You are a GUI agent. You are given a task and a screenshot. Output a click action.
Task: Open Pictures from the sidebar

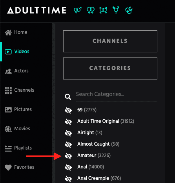point(18,109)
